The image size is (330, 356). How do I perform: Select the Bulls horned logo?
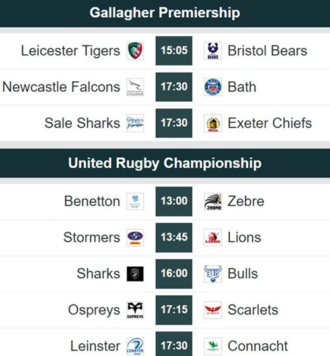tap(213, 274)
